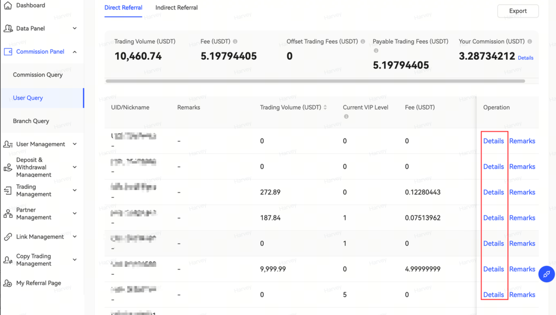Screen dimensions: 556x315
Task: Click the horizontal scrollbar under summary
Action: 315,81
